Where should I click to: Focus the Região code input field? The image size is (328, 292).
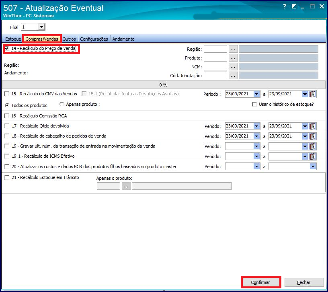(215, 49)
